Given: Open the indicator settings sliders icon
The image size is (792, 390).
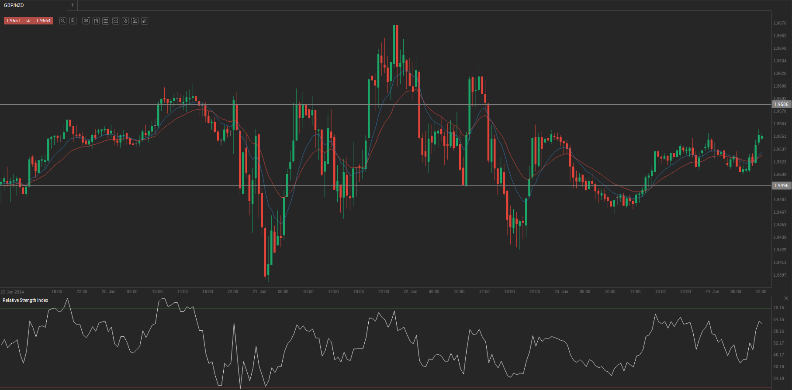Looking at the screenshot, I should 106,21.
